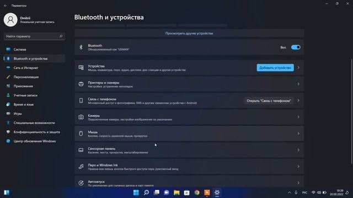This screenshot has width=353, height=198.
Task: Open Приложения in sidebar
Action: click(x=34, y=86)
